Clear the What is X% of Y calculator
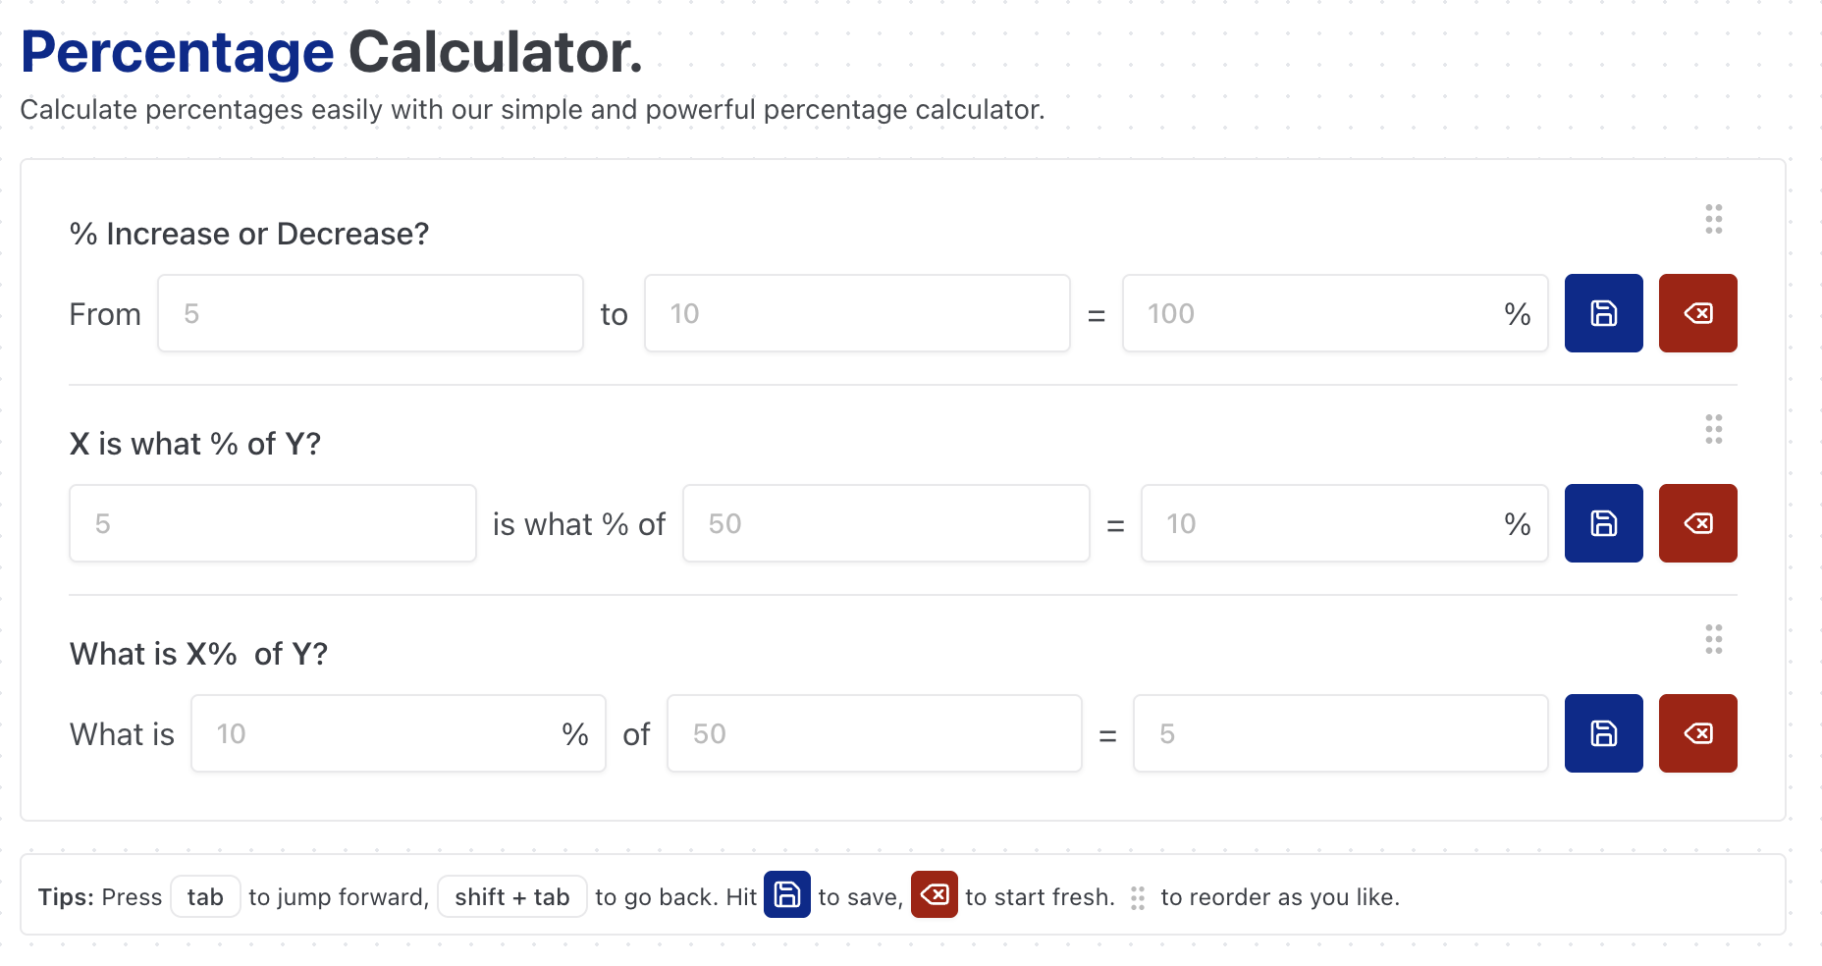The width and height of the screenshot is (1822, 966). coord(1697,733)
